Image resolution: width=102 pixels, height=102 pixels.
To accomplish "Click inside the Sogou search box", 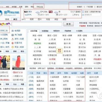I will (x=37, y=24).
